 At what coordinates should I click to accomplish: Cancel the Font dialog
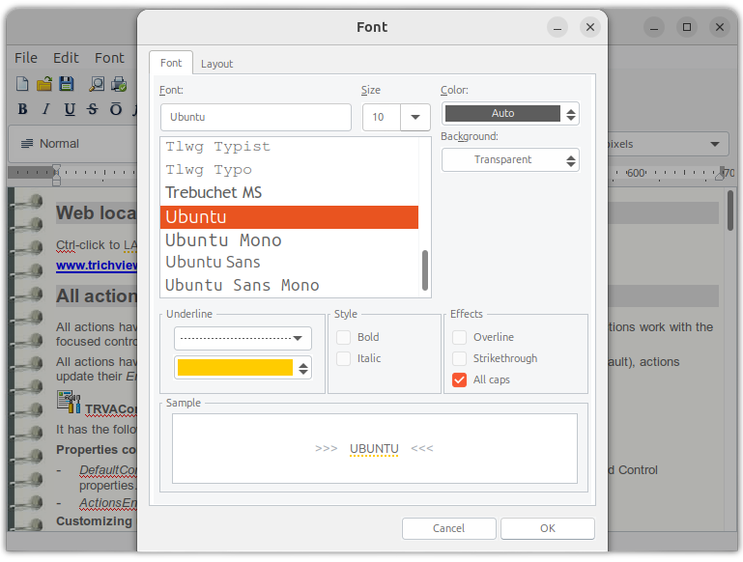[448, 528]
